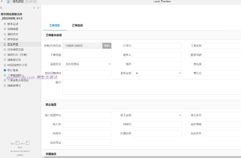Viewport: 241px width, 158px height.
Task: Open the 订单详情页面 page
Action: pos(16,50)
